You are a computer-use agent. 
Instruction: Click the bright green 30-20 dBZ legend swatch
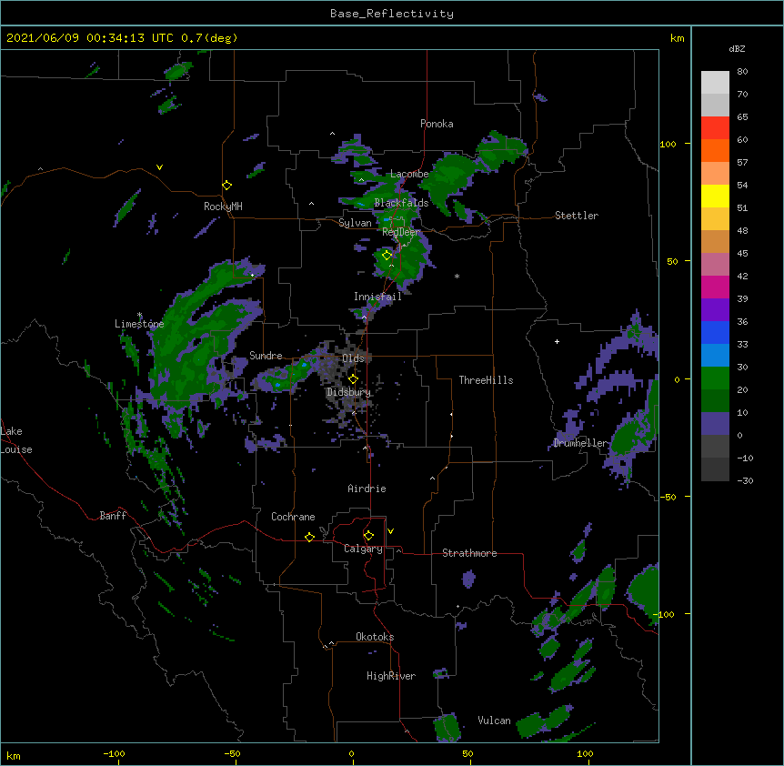click(x=715, y=378)
